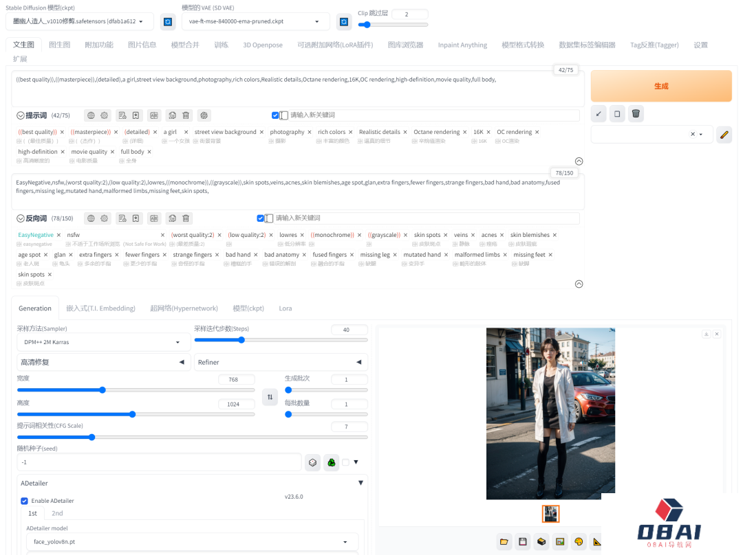Toggle the checkbox in the negative prompt keyword input row
The height and width of the screenshot is (555, 743).
pyautogui.click(x=260, y=218)
